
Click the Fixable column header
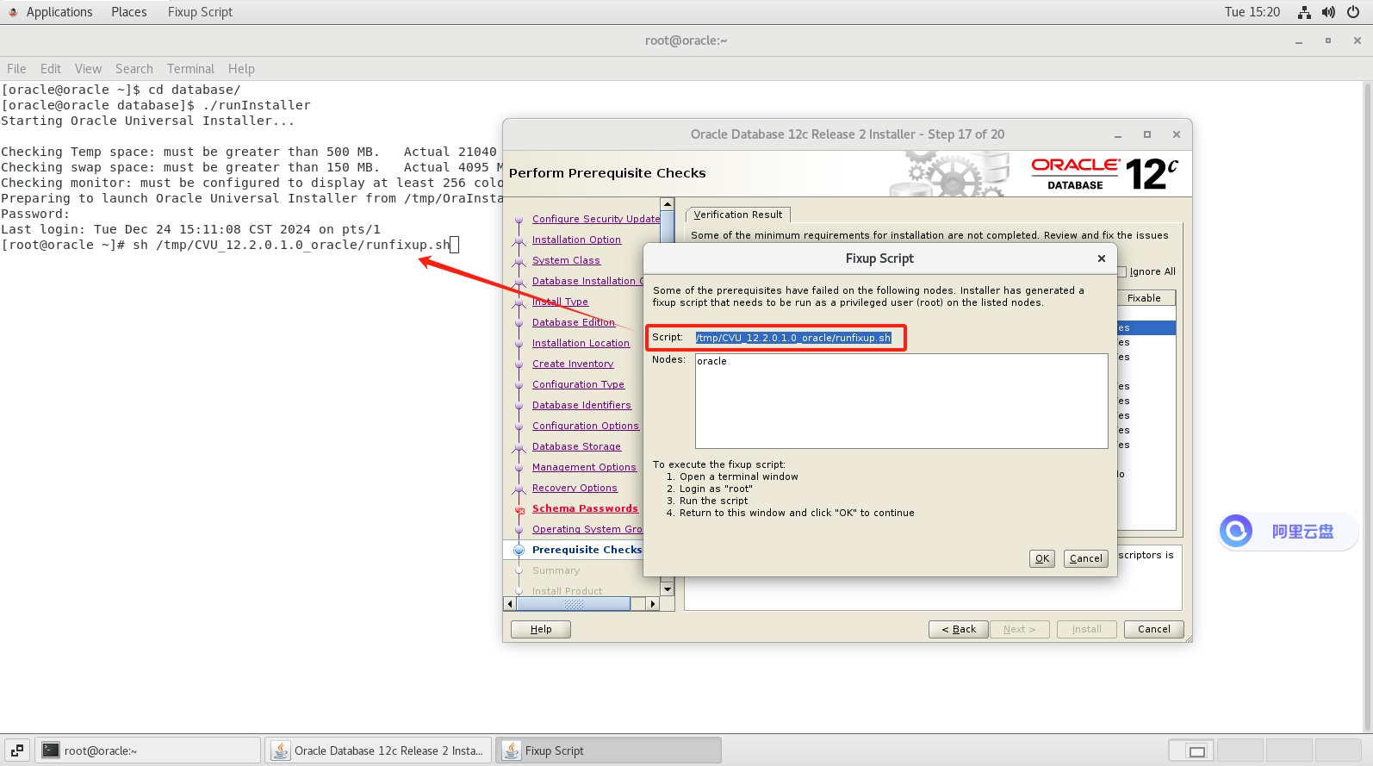1144,298
